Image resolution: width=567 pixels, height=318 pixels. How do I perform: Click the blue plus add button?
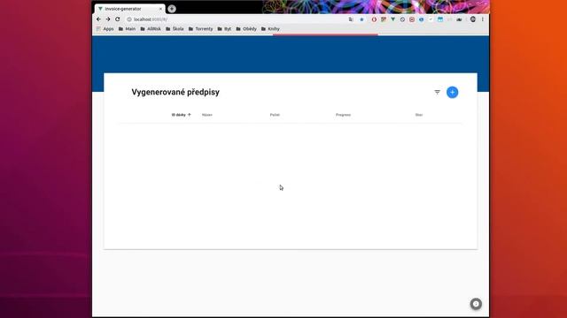point(452,92)
